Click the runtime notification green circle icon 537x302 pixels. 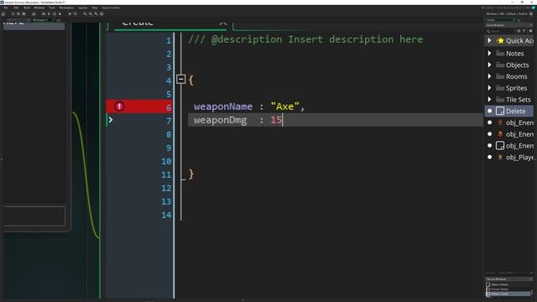click(534, 8)
